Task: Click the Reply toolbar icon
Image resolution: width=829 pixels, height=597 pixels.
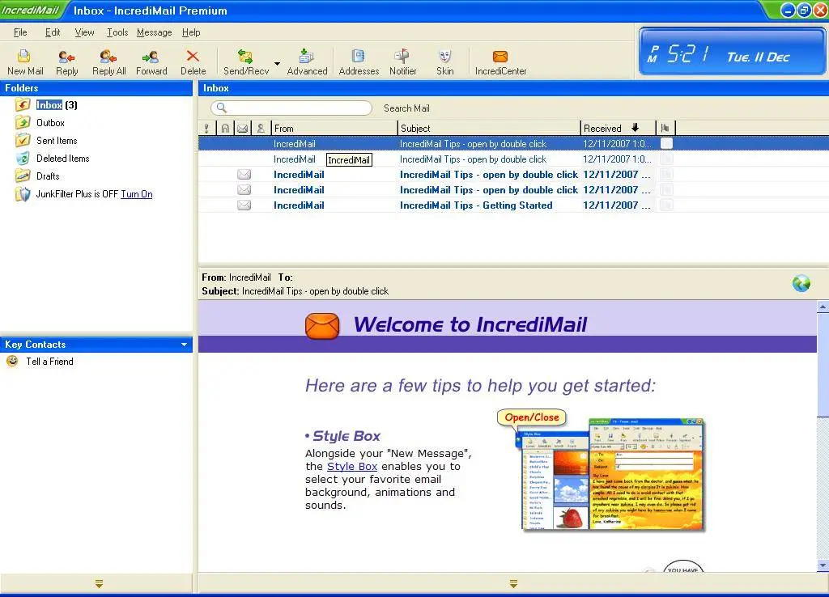Action: point(66,61)
